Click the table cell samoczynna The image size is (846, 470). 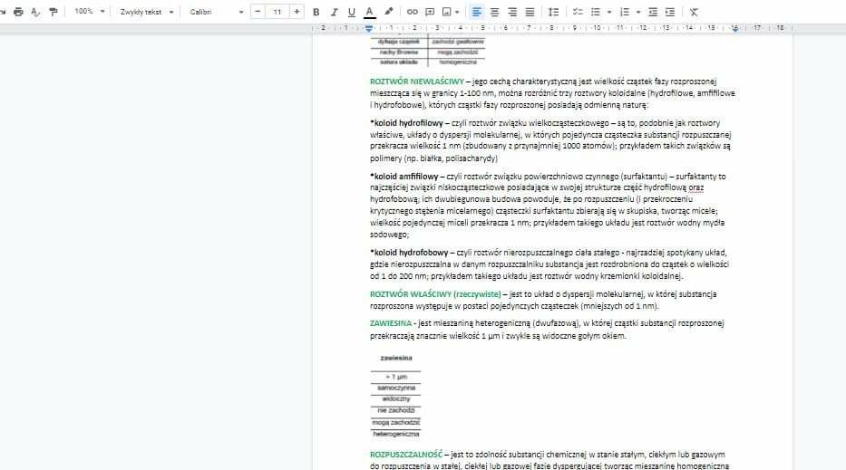(x=396, y=388)
